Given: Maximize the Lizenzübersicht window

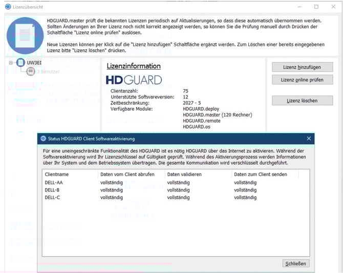Looking at the screenshot, I should 316,7.
